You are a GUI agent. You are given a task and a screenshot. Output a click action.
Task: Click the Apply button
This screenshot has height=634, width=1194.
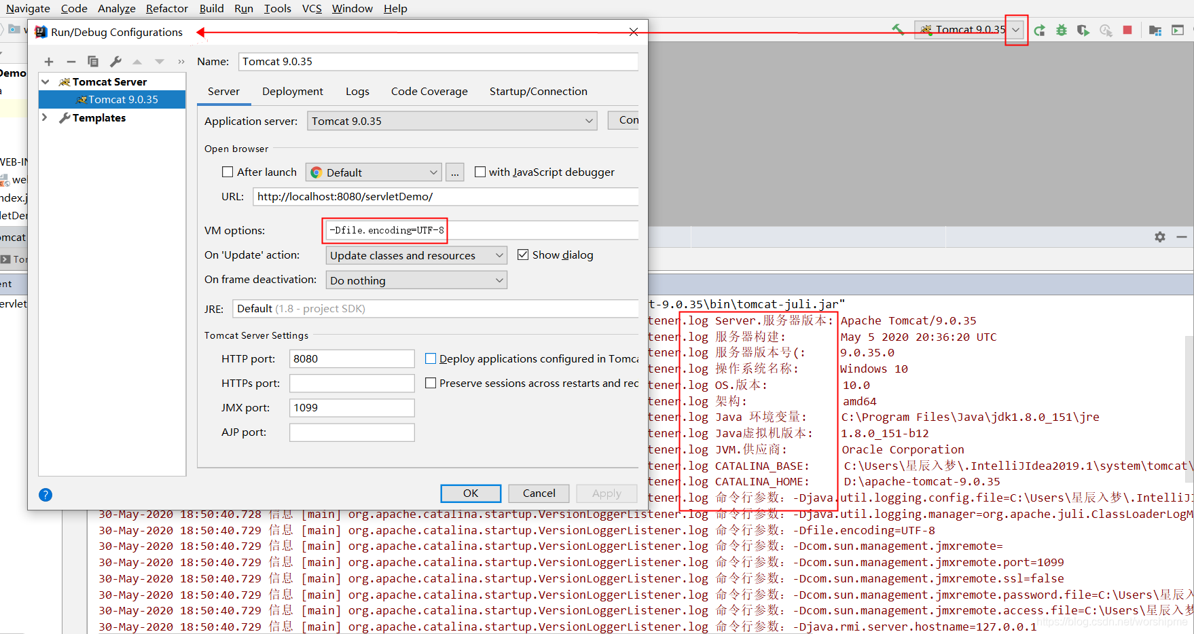[x=607, y=493]
